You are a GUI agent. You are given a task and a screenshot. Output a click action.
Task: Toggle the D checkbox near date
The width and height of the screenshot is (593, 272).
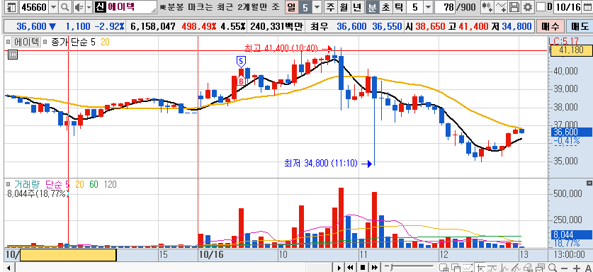[x=541, y=7]
